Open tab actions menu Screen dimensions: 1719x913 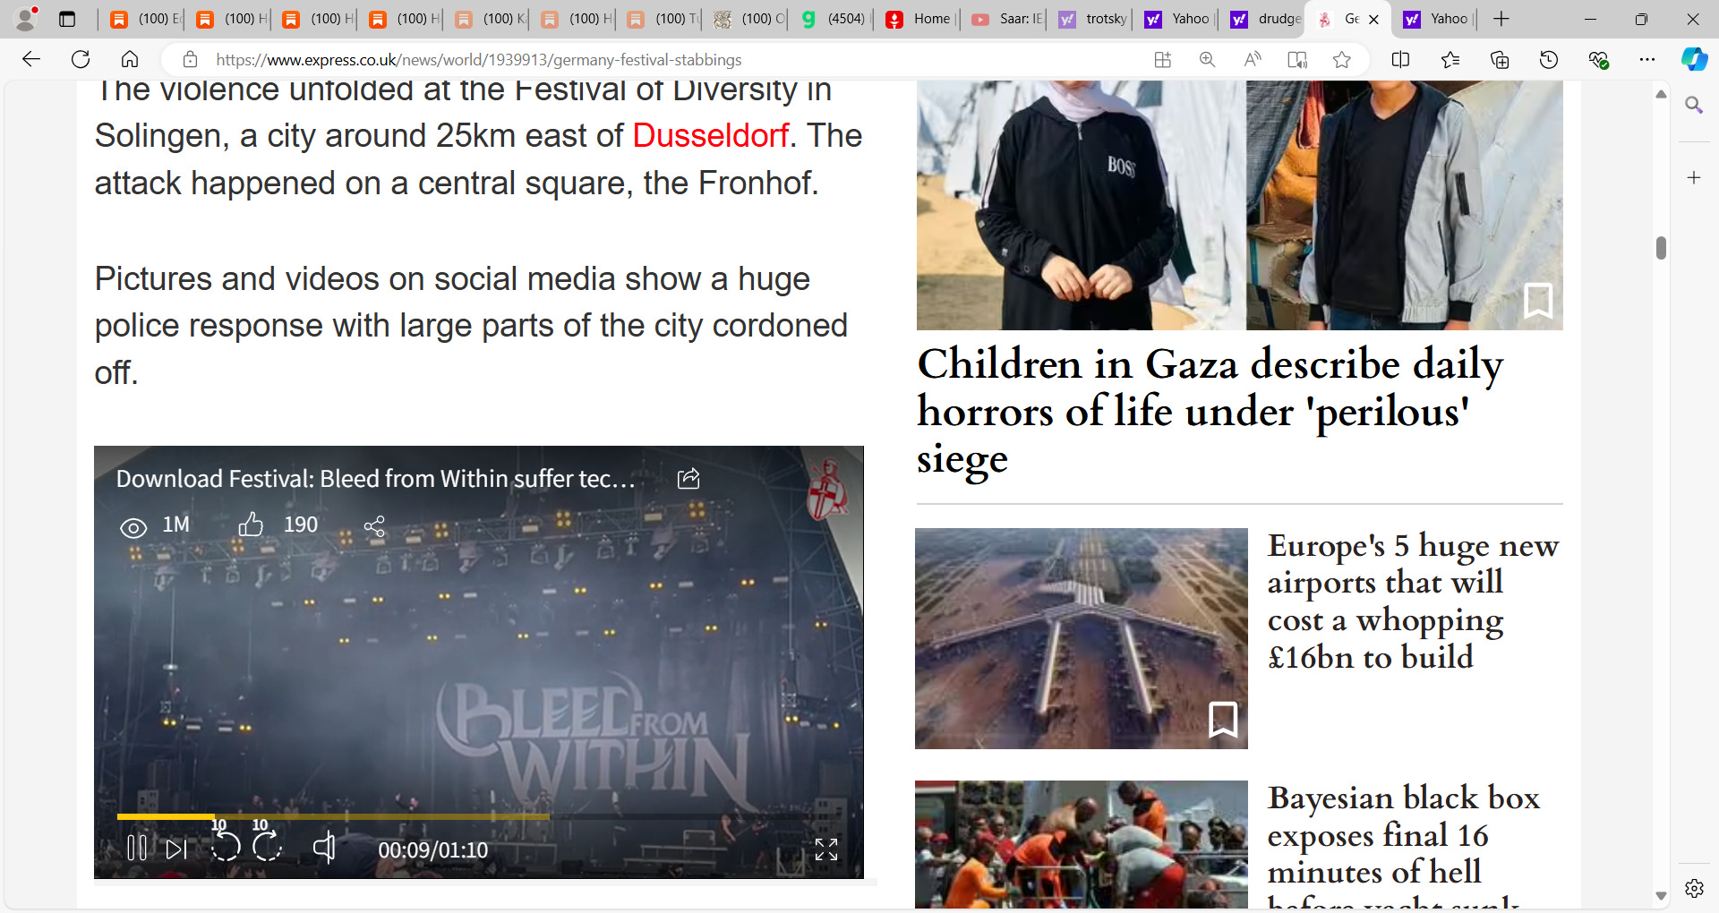[x=67, y=19]
